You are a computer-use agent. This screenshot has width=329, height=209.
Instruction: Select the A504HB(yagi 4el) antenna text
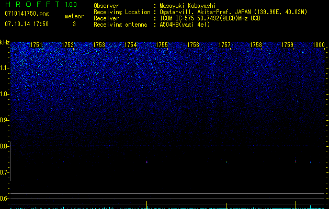[185, 25]
